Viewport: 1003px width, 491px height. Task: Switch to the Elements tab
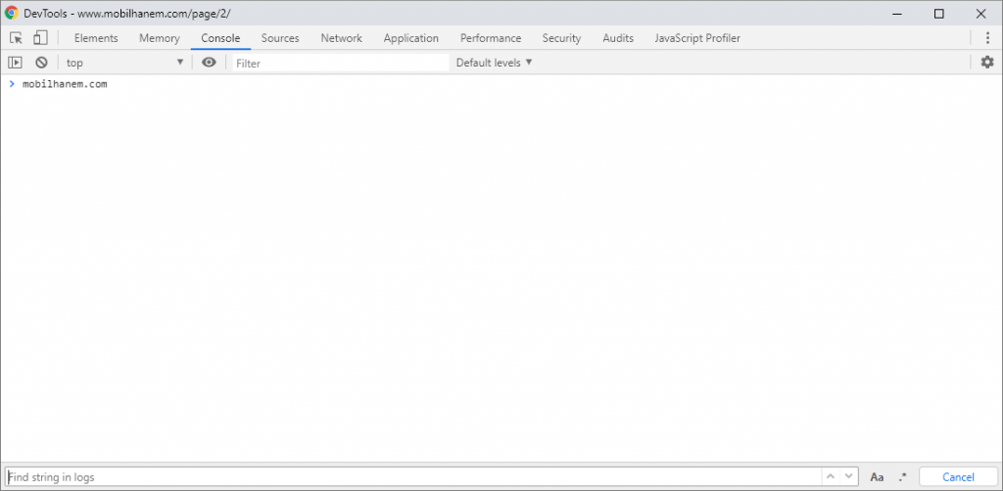pos(96,38)
